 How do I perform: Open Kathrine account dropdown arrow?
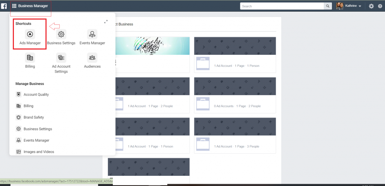tap(360, 6)
